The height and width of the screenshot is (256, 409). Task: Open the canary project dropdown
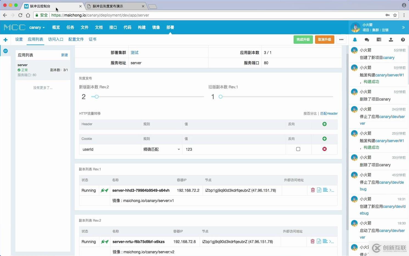tap(37, 27)
